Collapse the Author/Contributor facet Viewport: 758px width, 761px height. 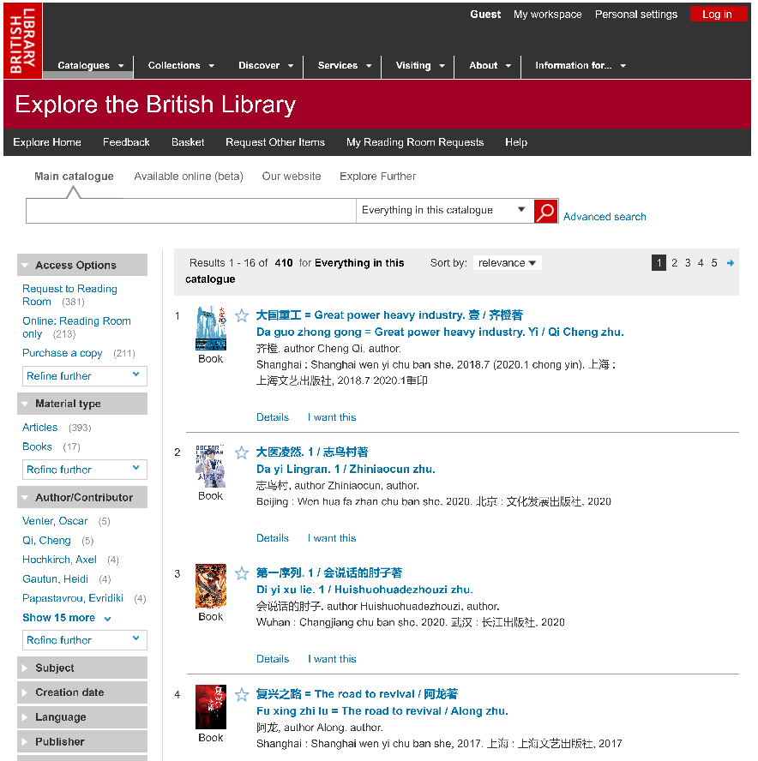point(82,497)
